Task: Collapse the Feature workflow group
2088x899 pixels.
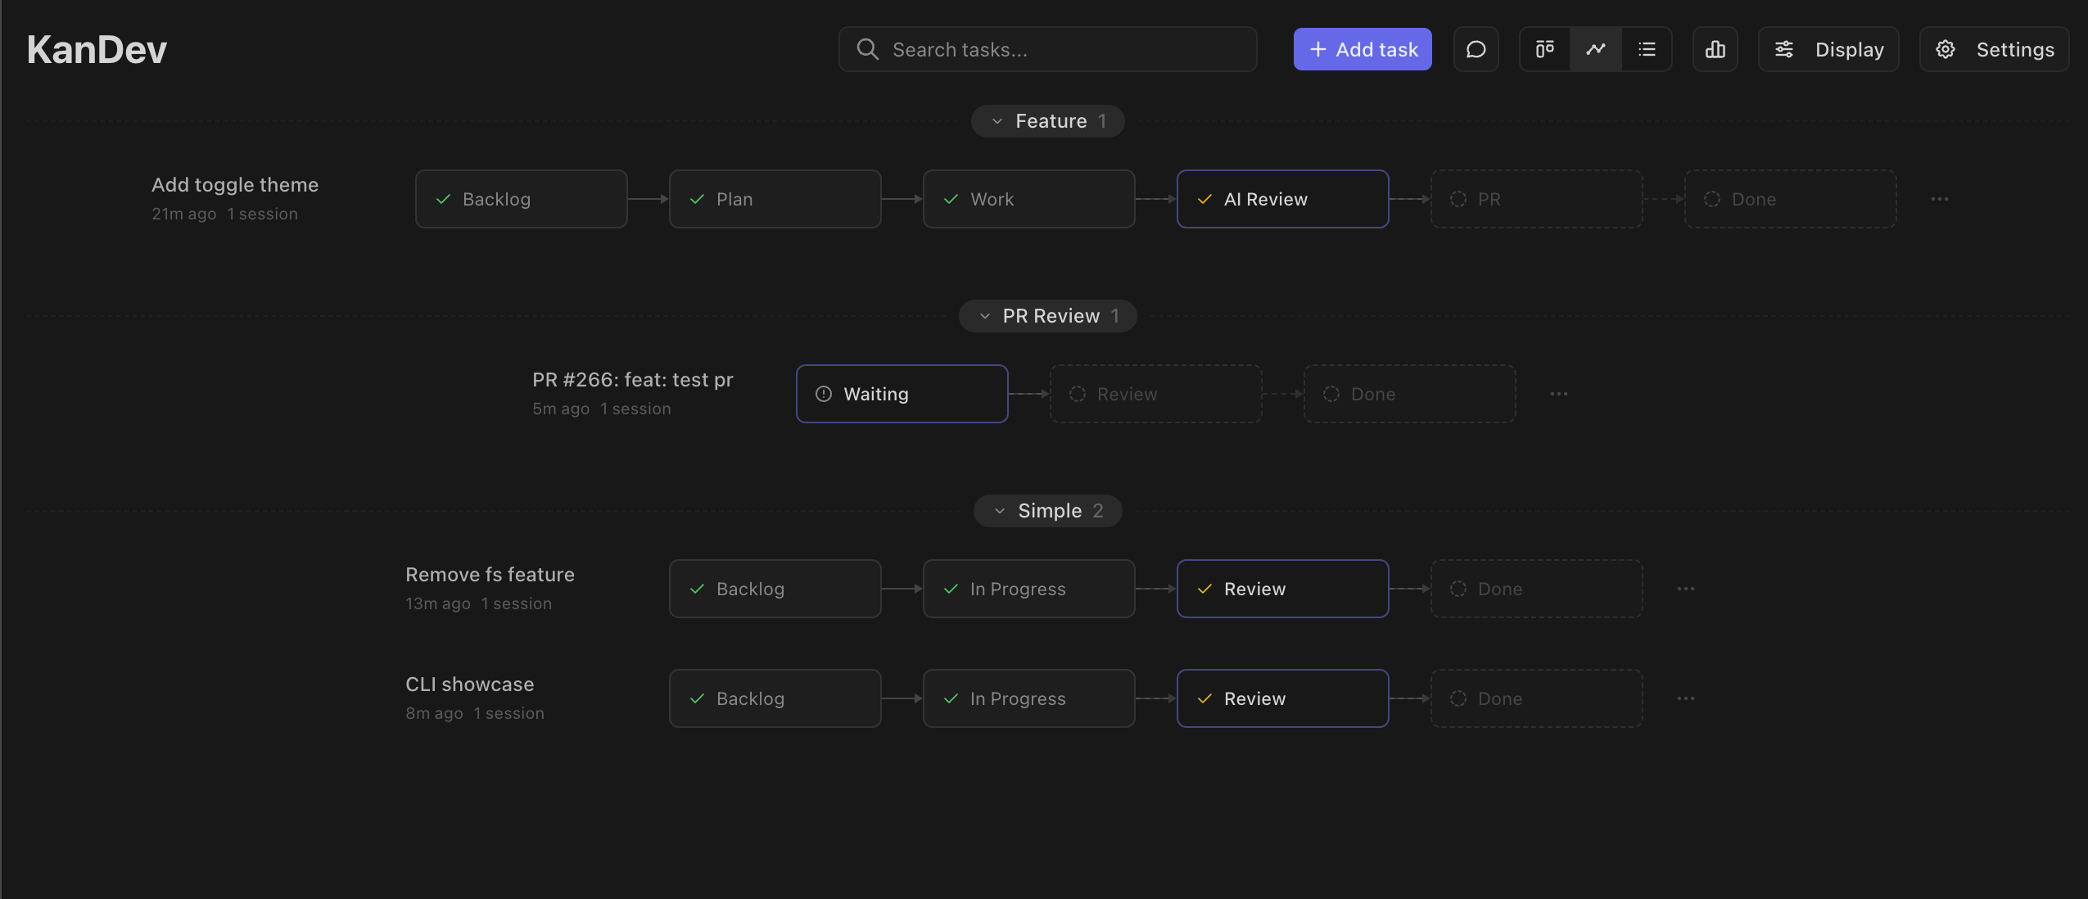Action: coord(1048,121)
